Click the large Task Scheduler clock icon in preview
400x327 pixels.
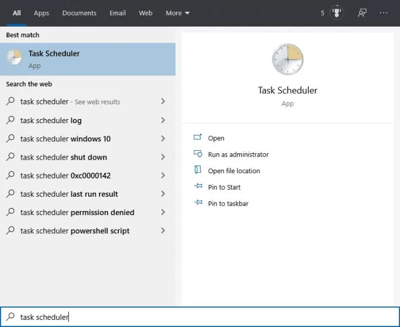point(288,60)
